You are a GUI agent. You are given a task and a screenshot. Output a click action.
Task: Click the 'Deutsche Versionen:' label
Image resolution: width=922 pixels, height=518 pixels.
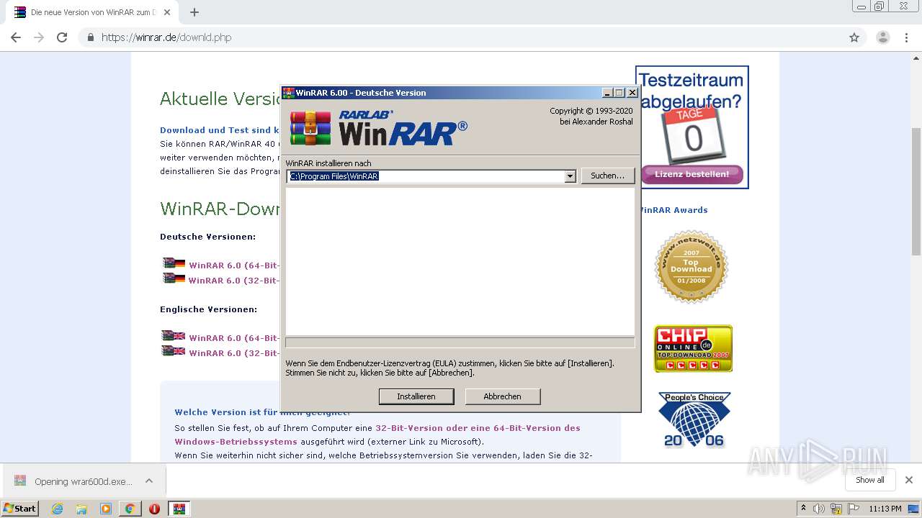coord(207,237)
